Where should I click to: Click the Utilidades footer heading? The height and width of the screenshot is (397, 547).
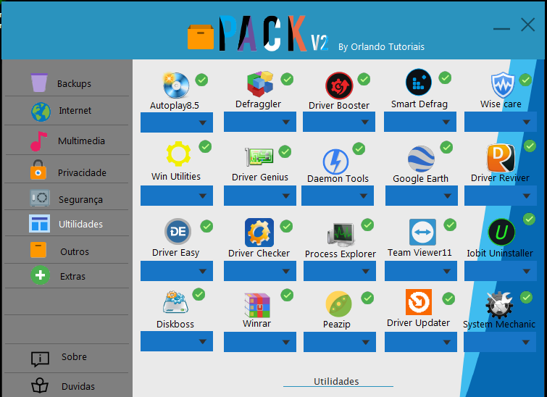coord(336,381)
